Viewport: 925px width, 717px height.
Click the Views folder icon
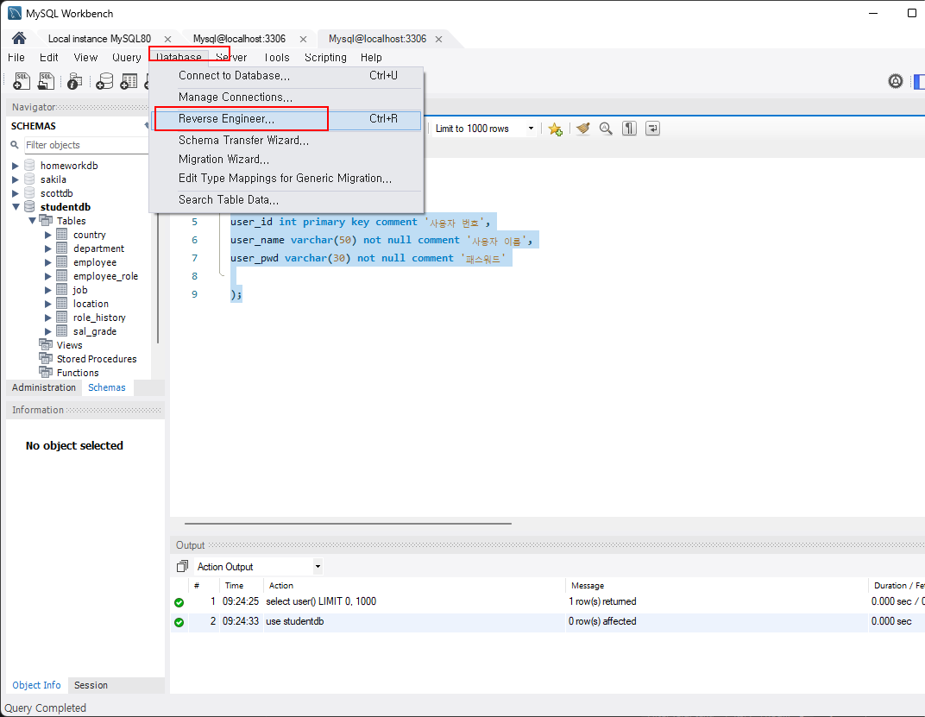click(46, 344)
